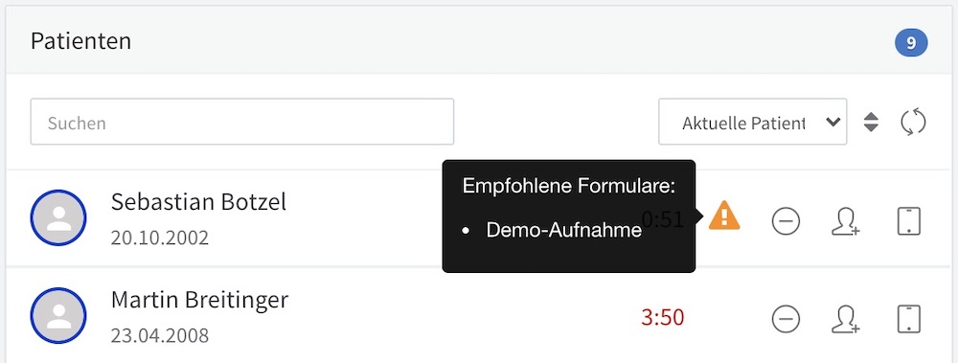This screenshot has width=958, height=363.
Task: Click the blue patient count badge 9
Action: 911,43
